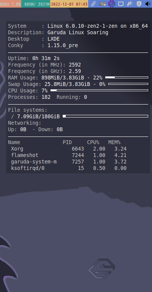The image size is (152, 292).
Task: Click the swap text '25.8MiB/3.83GiB - 0%'
Action: 75,84
